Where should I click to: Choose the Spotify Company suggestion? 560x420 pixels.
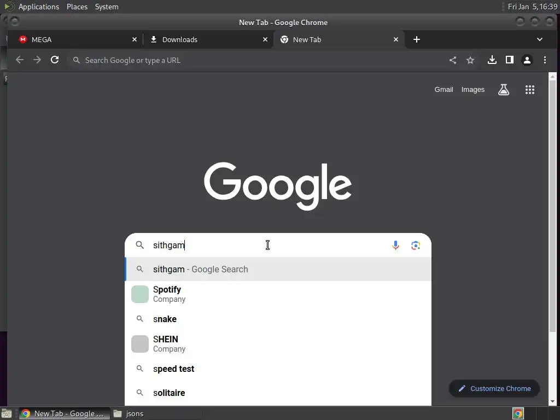pos(278,294)
